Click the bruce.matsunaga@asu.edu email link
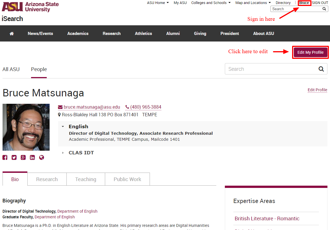 coord(92,107)
